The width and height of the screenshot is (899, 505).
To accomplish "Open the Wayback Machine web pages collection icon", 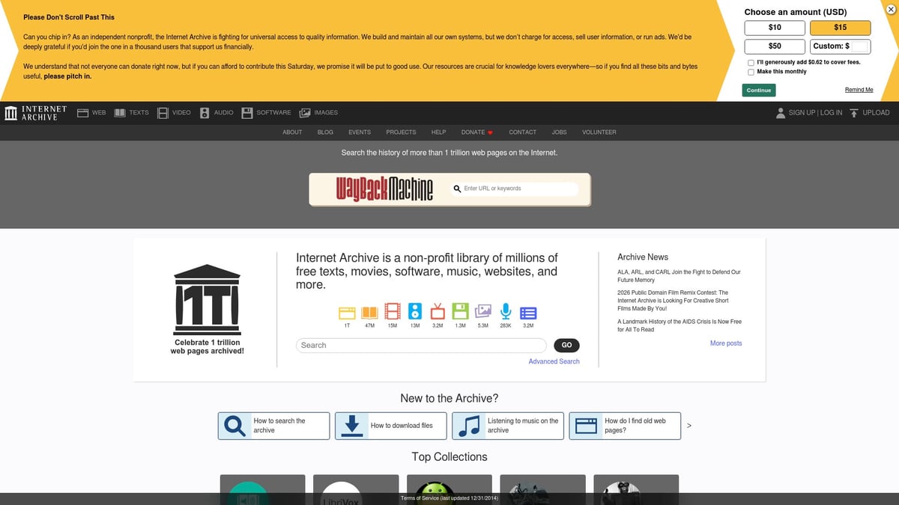I will (x=347, y=313).
